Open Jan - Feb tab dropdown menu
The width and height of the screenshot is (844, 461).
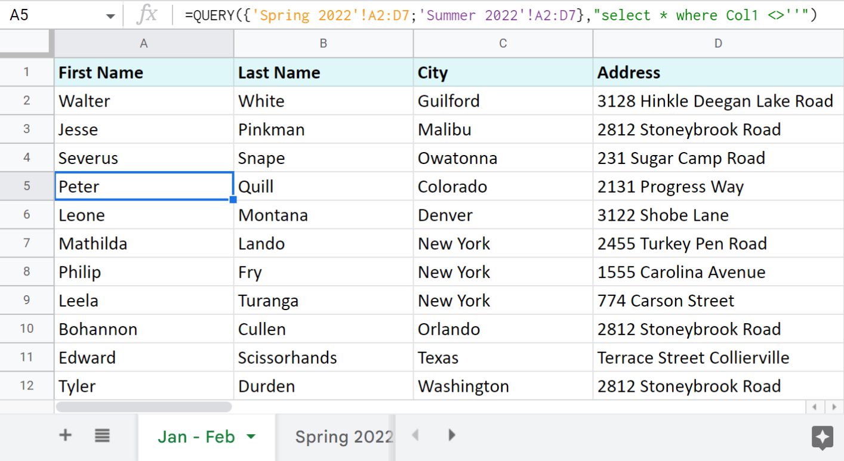(251, 437)
